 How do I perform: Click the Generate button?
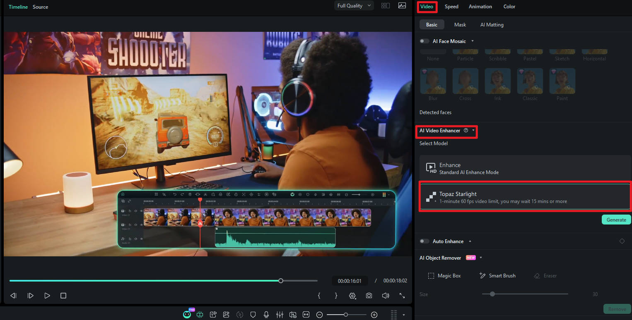(x=616, y=220)
